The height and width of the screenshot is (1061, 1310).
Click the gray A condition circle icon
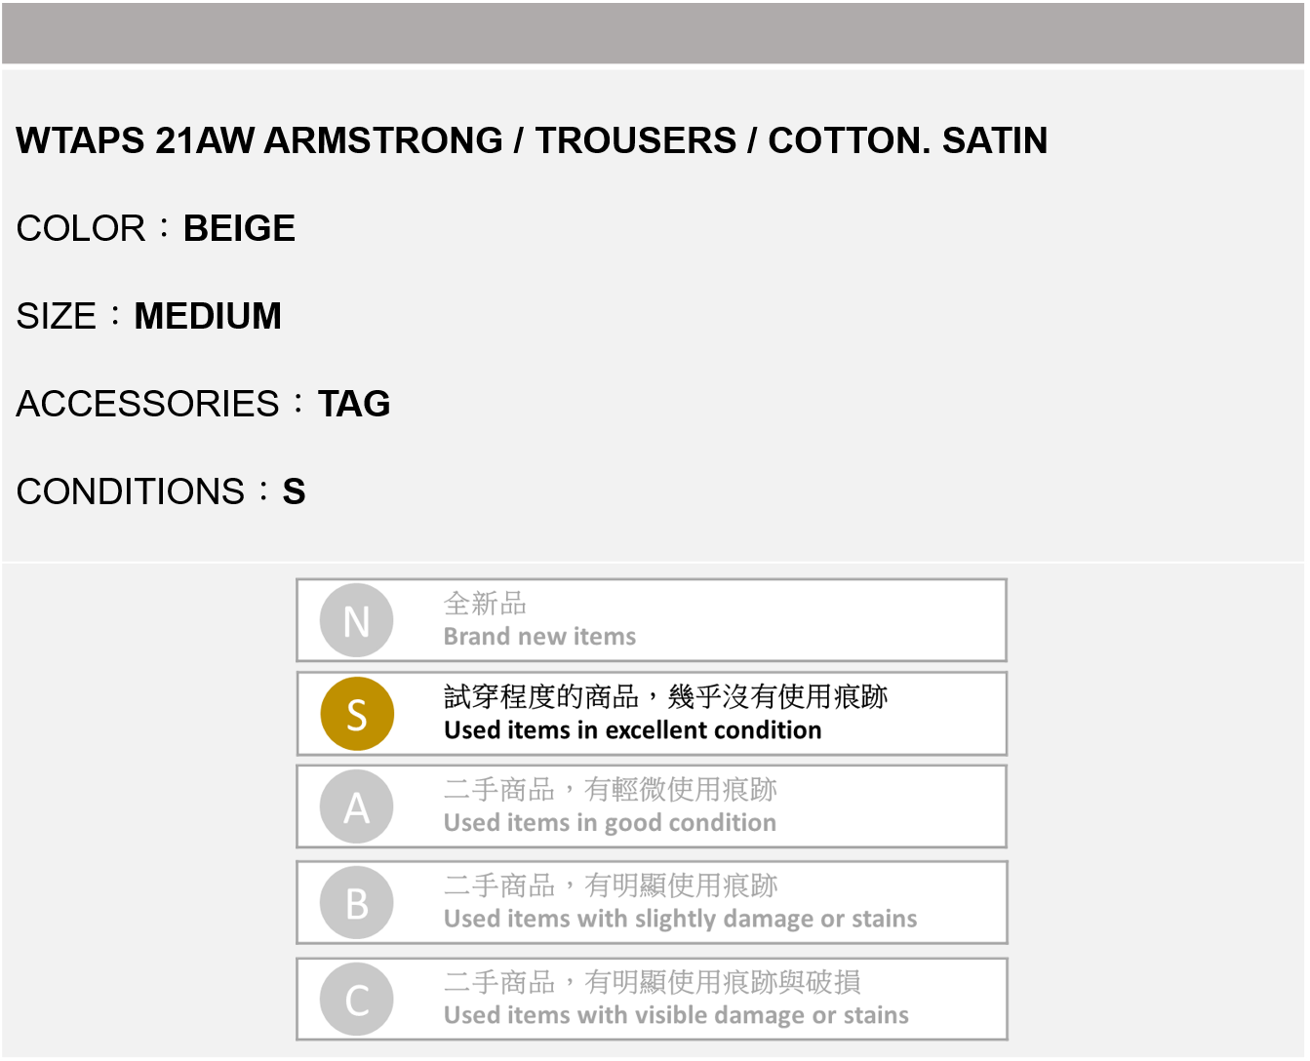pos(357,807)
